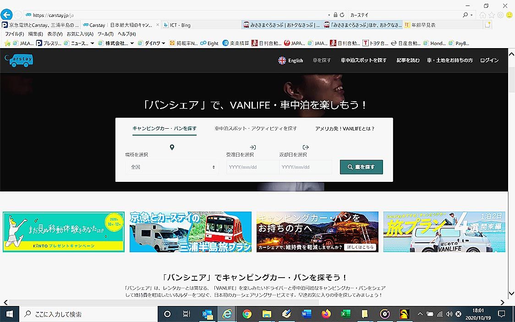Viewport: 515px width, 322px height.
Task: Expand the 全国 location dropdown
Action: 172,167
